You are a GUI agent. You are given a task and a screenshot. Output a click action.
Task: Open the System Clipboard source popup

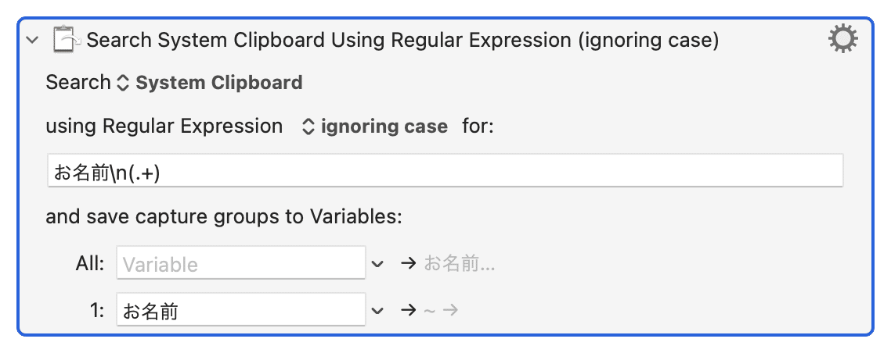(x=218, y=83)
